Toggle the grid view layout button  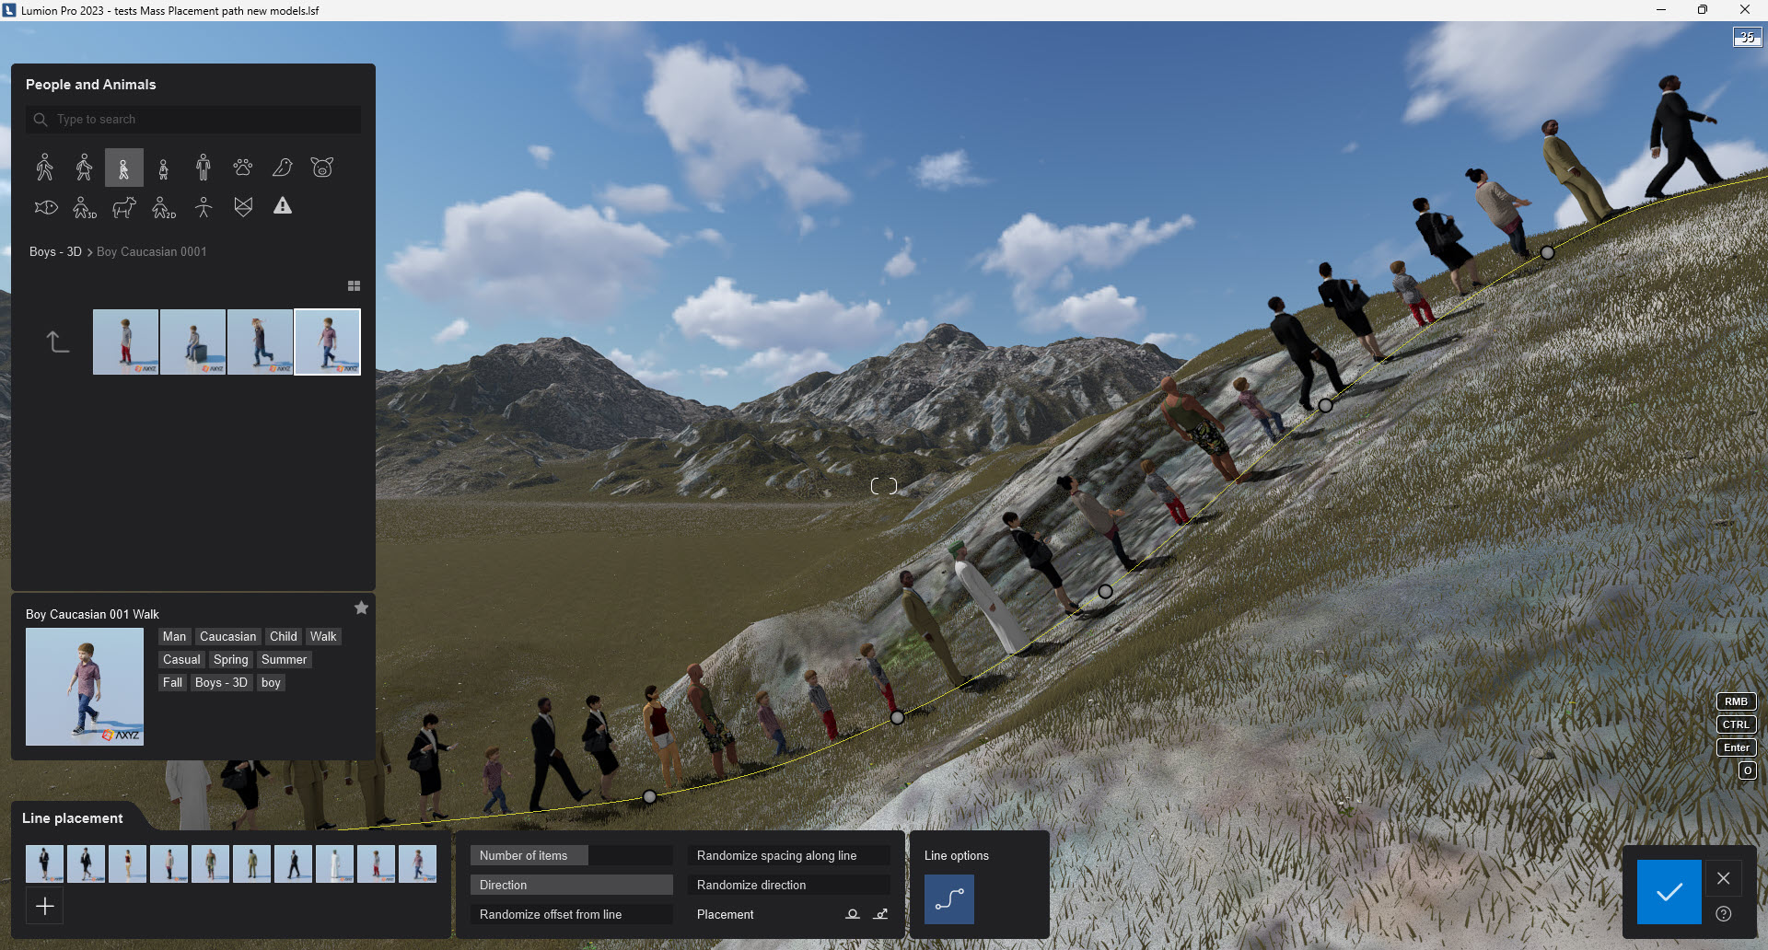coord(354,286)
